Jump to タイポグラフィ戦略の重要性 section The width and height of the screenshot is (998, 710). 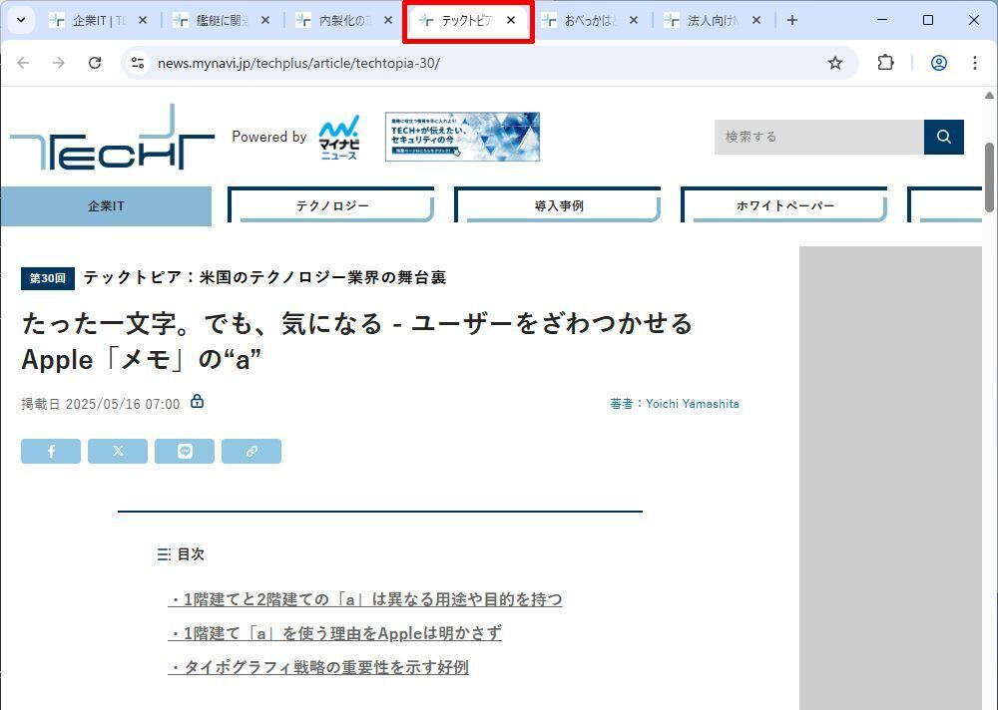coord(318,667)
